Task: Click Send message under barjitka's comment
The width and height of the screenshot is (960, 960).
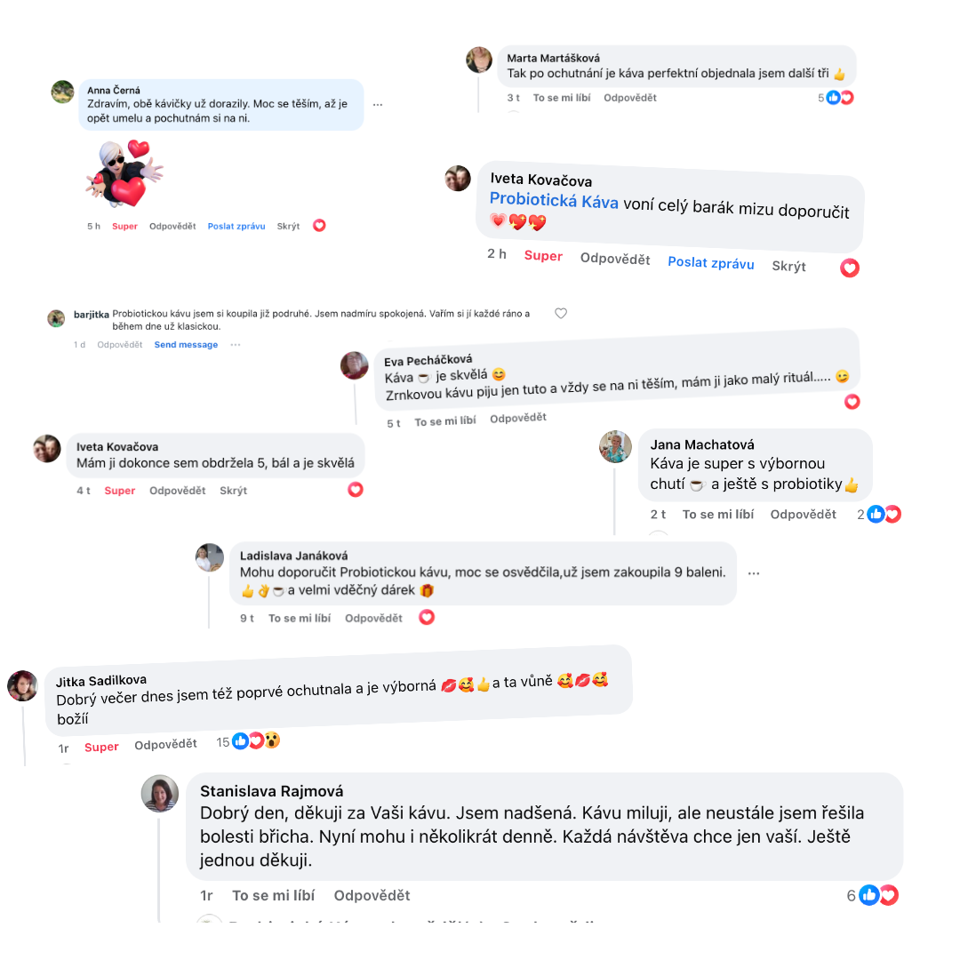Action: tap(186, 345)
